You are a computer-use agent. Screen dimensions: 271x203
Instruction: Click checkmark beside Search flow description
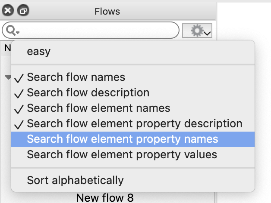click(19, 94)
